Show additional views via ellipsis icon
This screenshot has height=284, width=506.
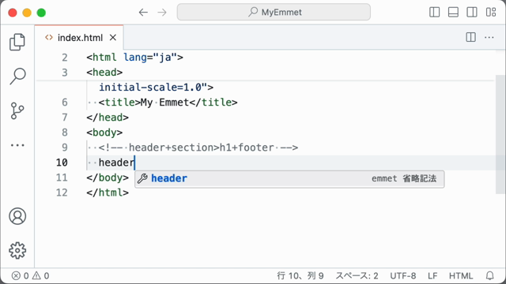point(17,145)
